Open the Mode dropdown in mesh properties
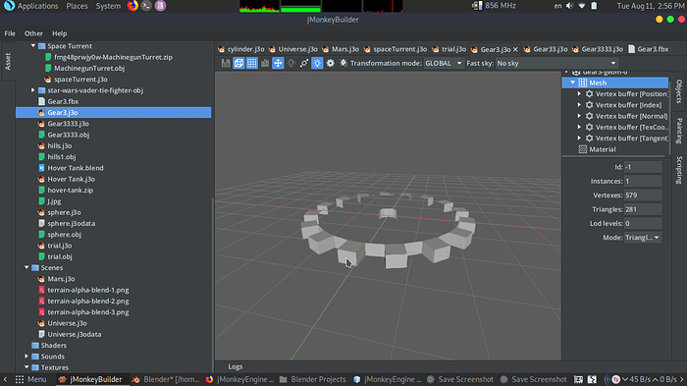Viewport: 687px width, 386px height. (x=643, y=238)
